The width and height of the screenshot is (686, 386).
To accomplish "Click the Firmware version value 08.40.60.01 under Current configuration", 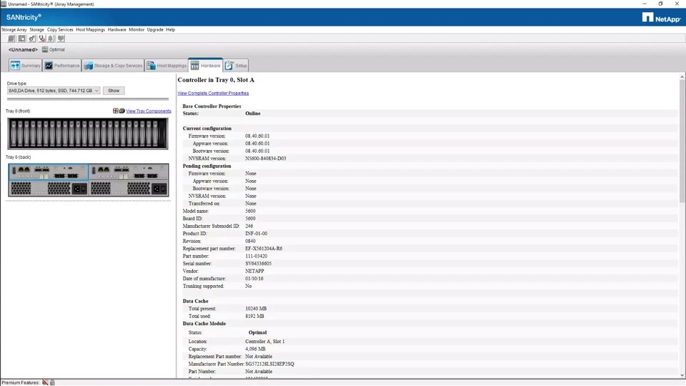I will pos(257,136).
